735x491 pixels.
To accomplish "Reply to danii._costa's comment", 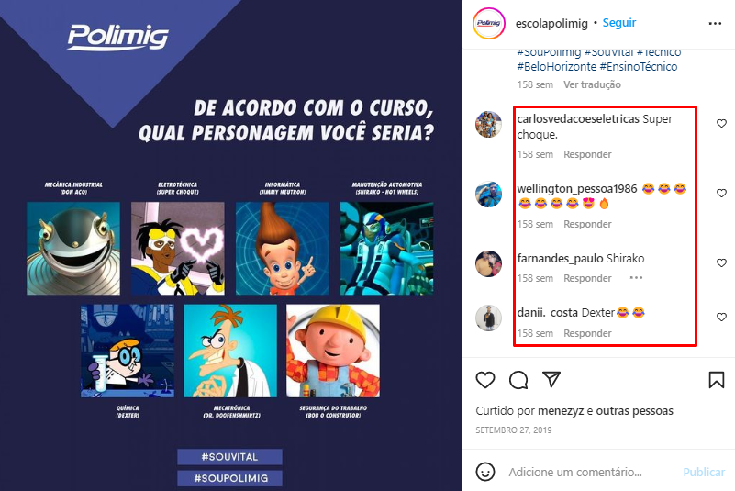I will click(587, 333).
